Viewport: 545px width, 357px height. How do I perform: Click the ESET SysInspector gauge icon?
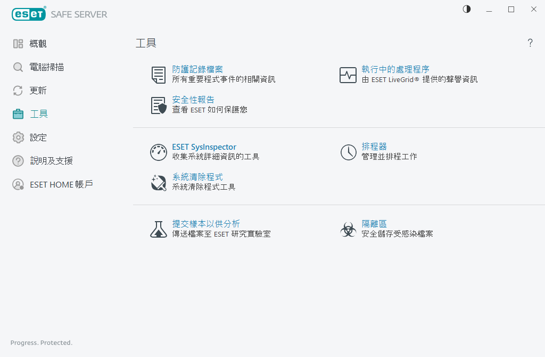(x=159, y=152)
